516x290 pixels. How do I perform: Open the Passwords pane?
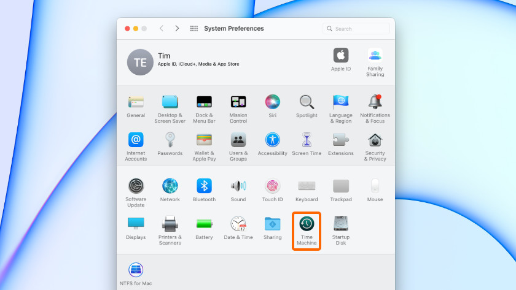point(170,144)
